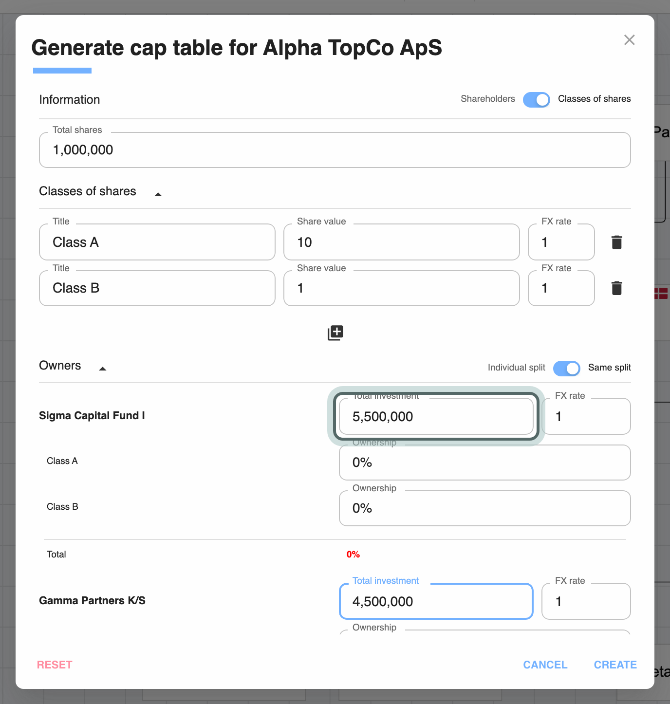
Task: Edit Gamma Partners K/S FX rate
Action: (x=586, y=601)
